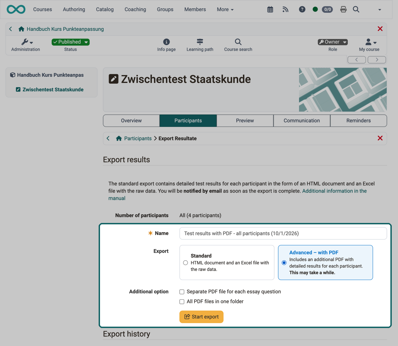Screen dimensions: 398x346
Task: Open the calendar icon in top bar
Action: coord(270,9)
